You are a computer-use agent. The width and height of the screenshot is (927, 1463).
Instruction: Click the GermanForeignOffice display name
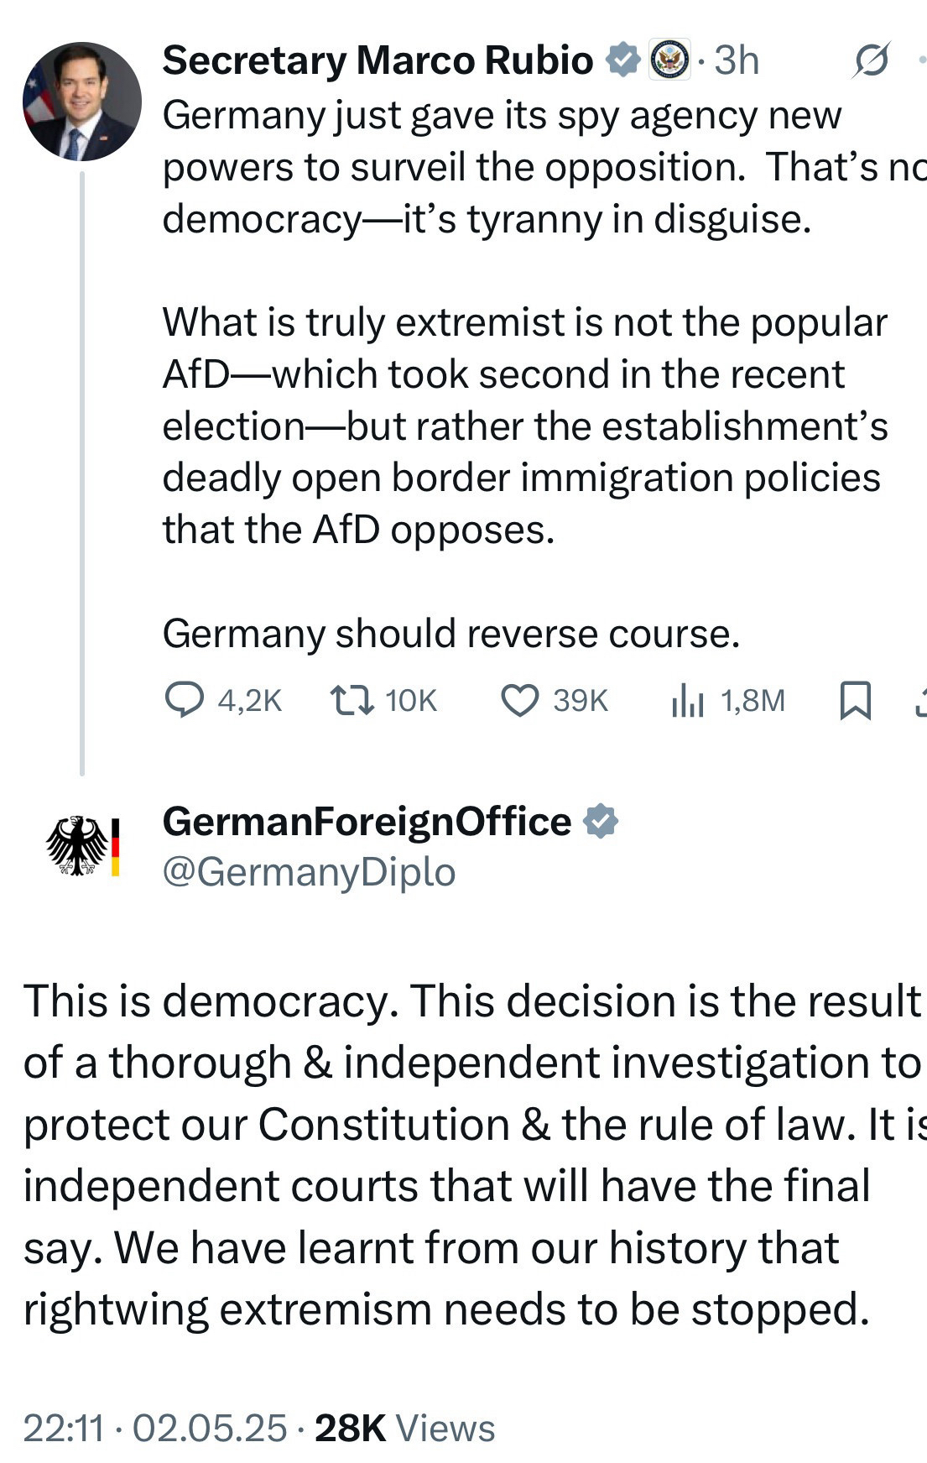[x=367, y=821]
